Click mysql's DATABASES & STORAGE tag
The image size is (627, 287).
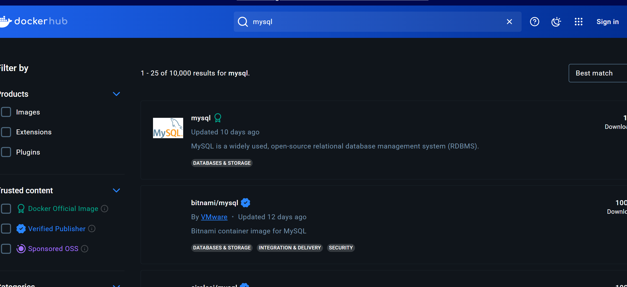(222, 163)
